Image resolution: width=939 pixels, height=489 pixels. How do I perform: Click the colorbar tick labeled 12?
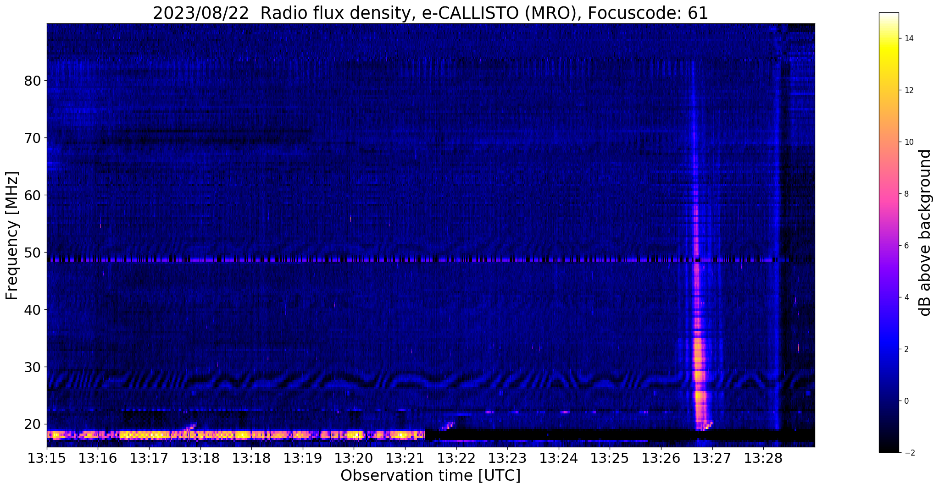(908, 90)
